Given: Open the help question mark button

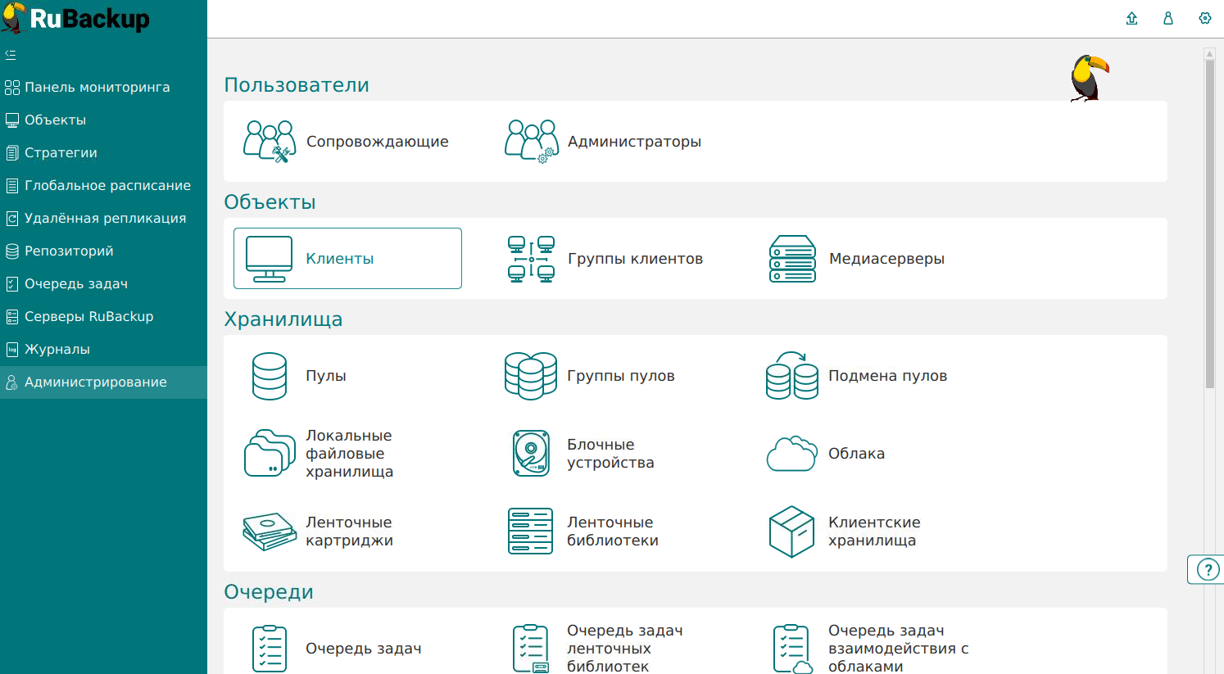Looking at the screenshot, I should tap(1208, 569).
